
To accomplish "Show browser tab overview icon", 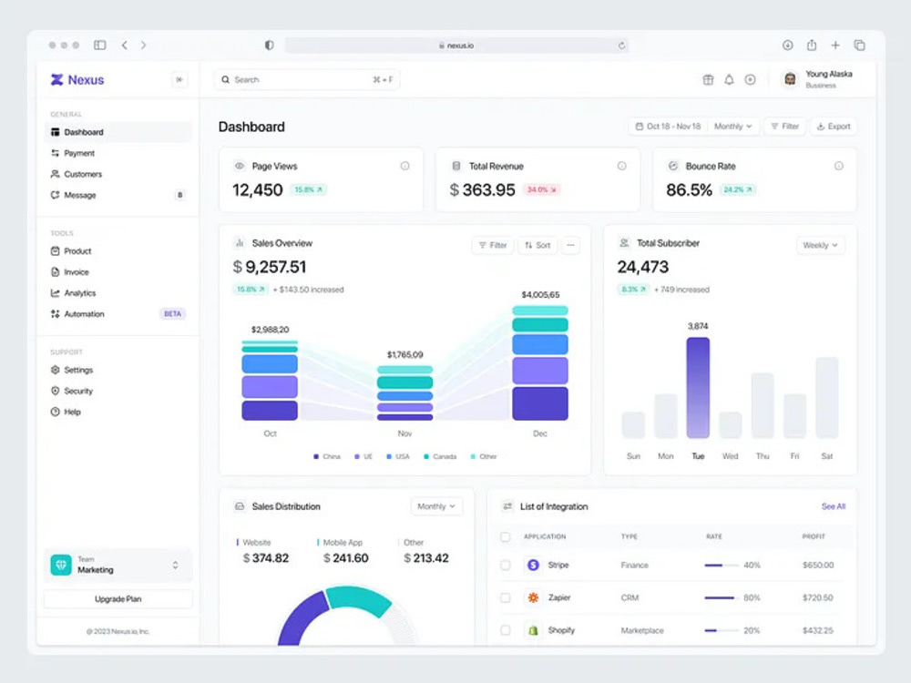I will coord(859,45).
